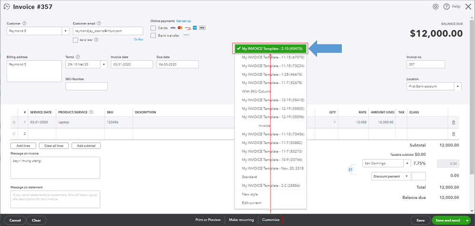The height and width of the screenshot is (226, 475).
Task: Click the Invoice date field
Action: point(132,65)
